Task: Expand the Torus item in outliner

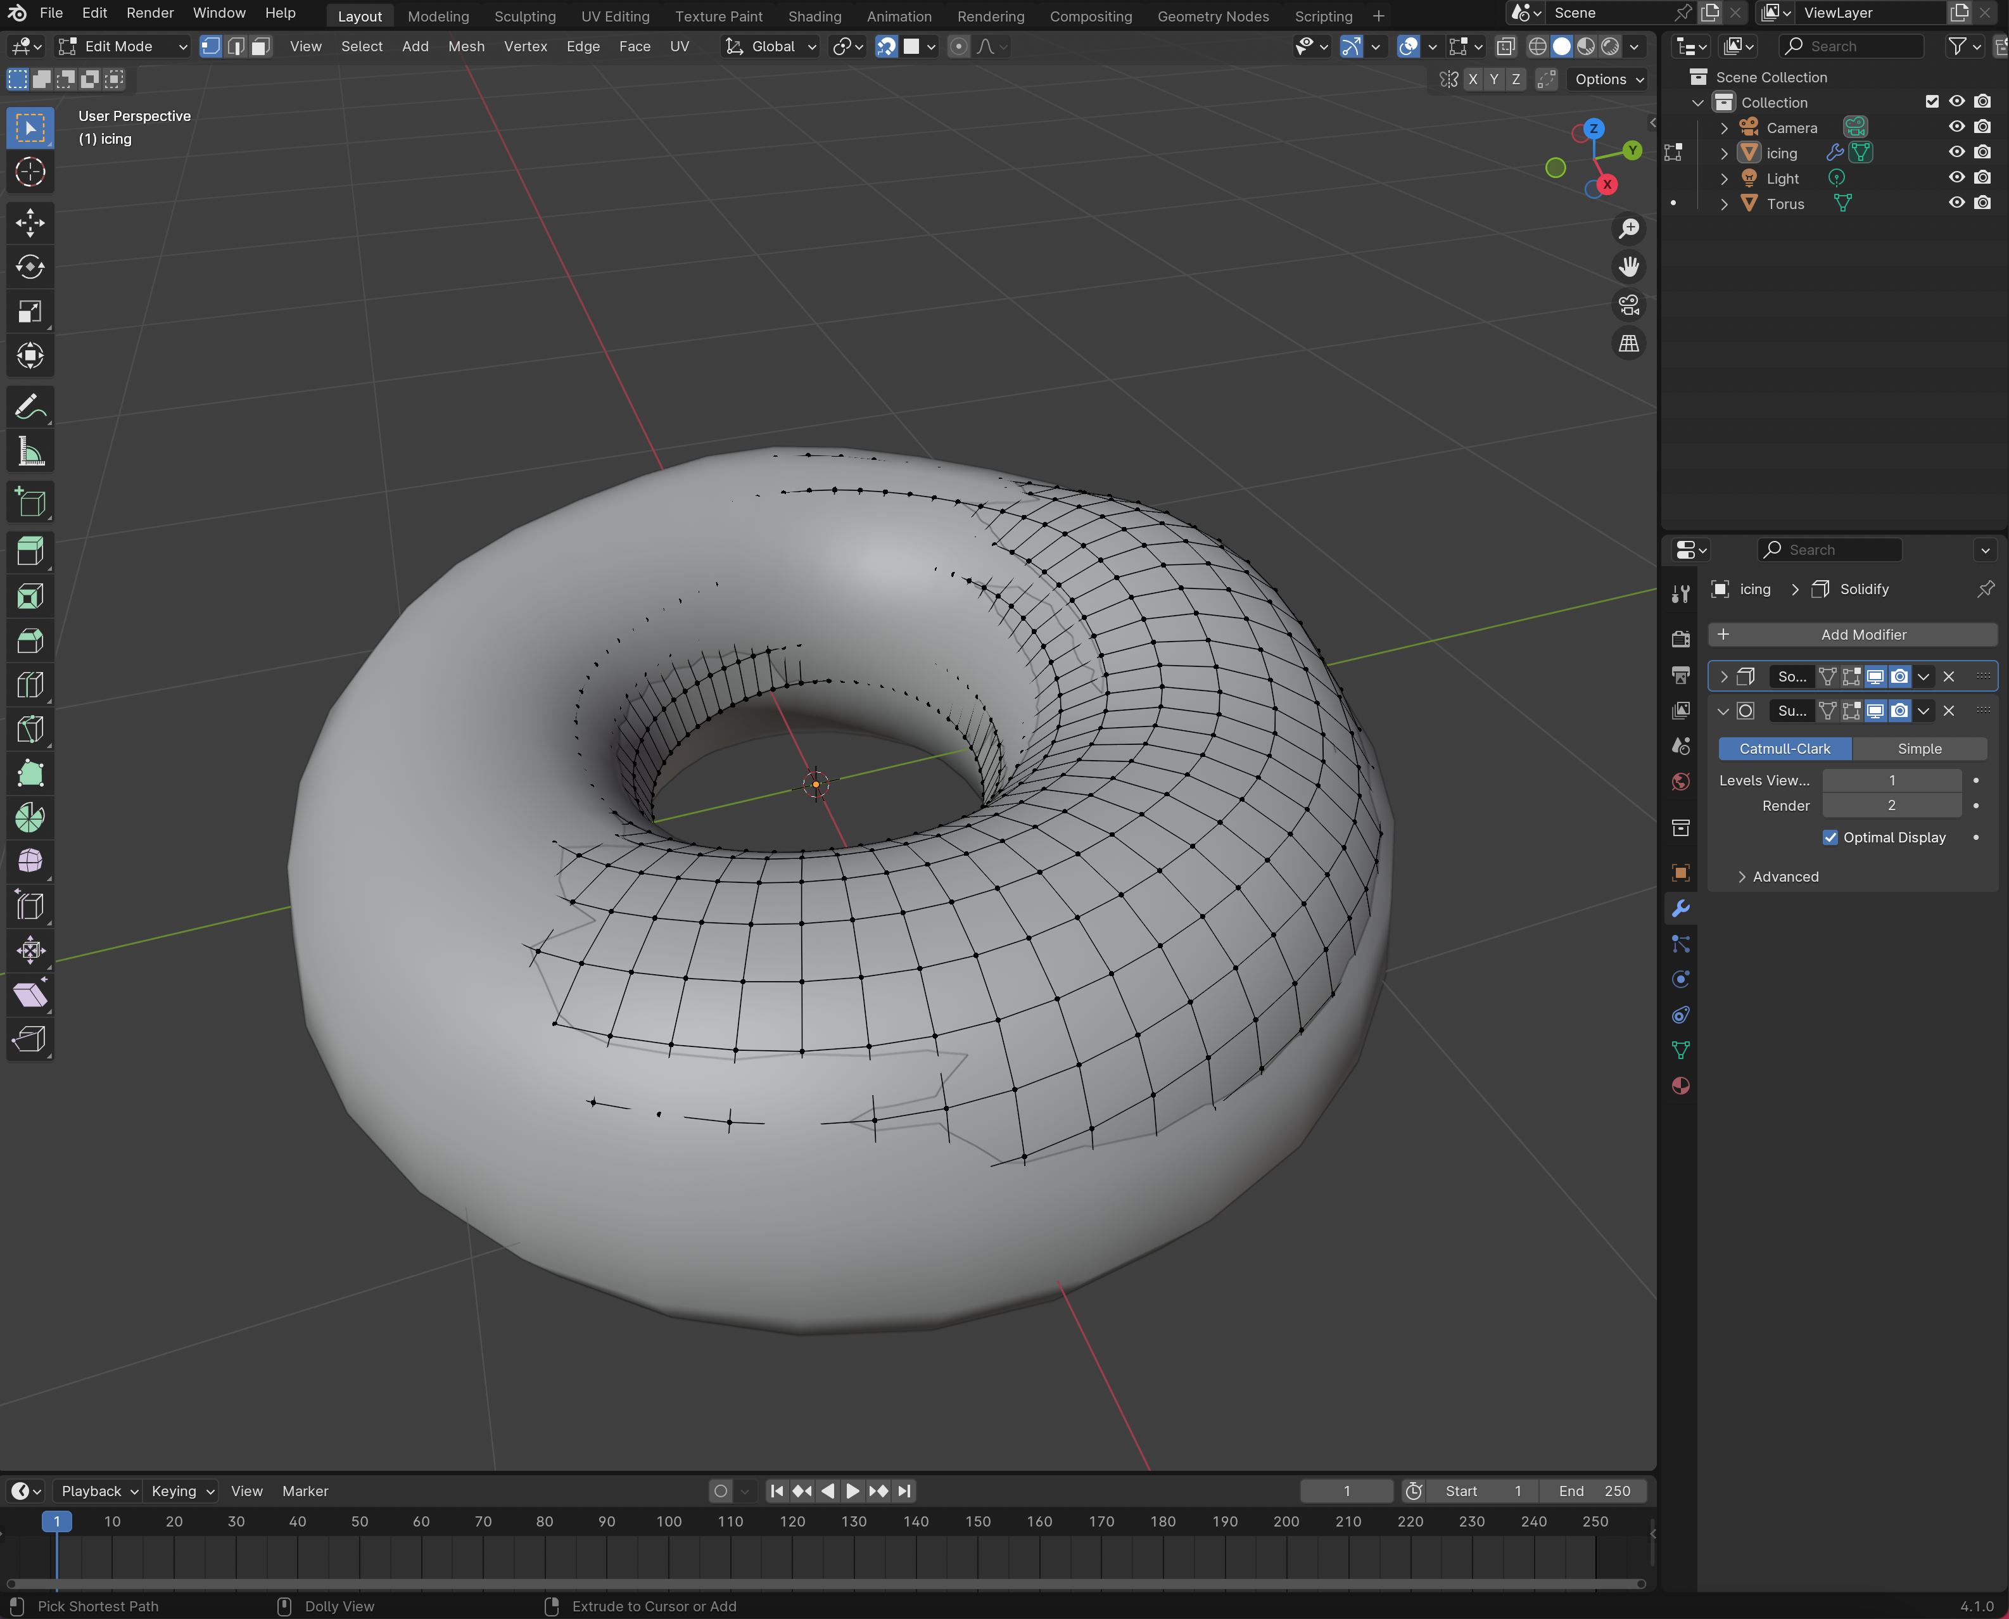Action: point(1723,204)
